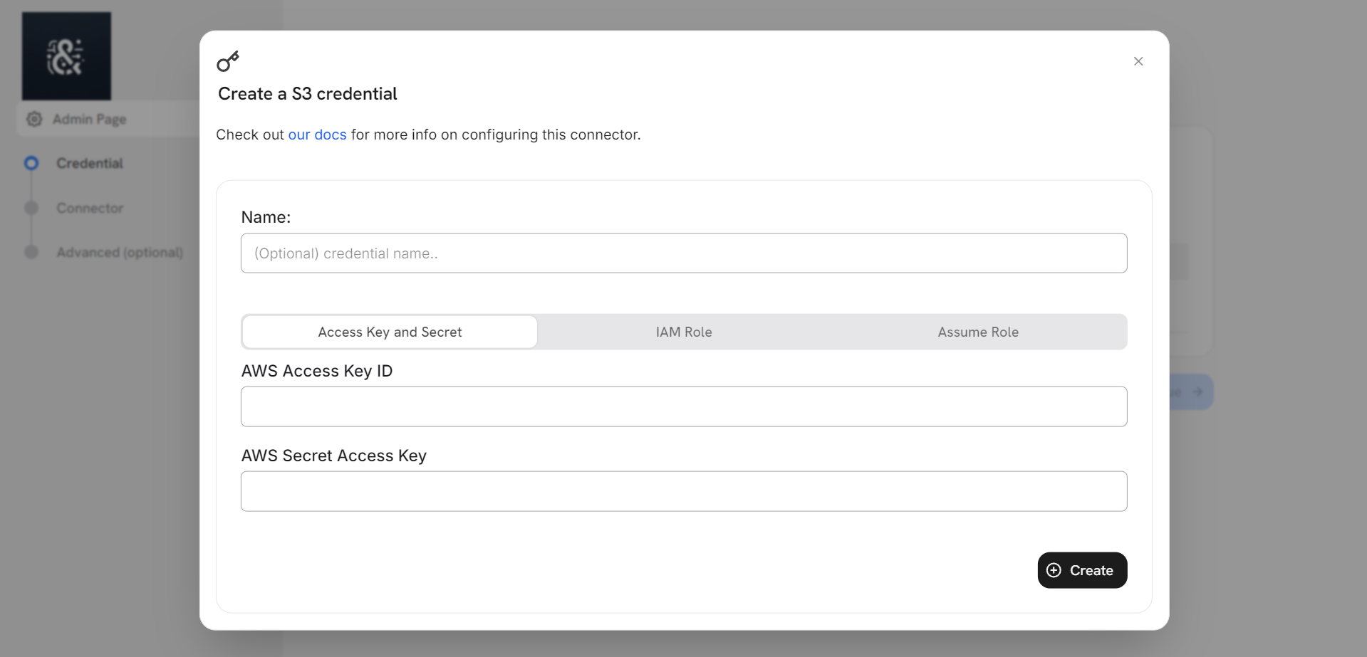Click the Credential step circle indicator
1367x657 pixels.
(31, 164)
